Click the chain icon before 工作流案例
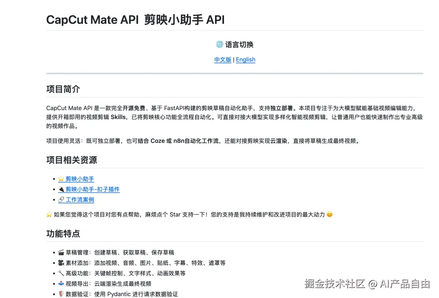439x298 pixels. tap(61, 200)
